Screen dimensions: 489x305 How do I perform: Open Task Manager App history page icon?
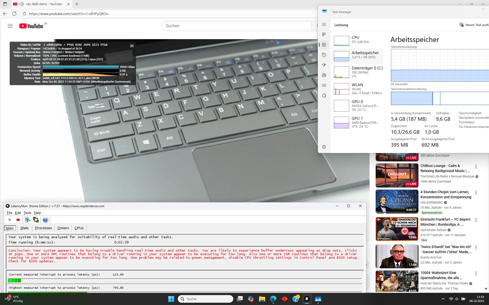324,55
